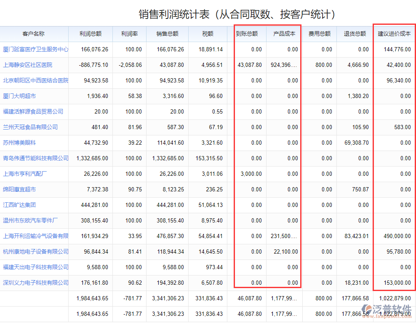Sort by the 利润总额 column header
Screen dimensions: 416x323
[x=90, y=34]
